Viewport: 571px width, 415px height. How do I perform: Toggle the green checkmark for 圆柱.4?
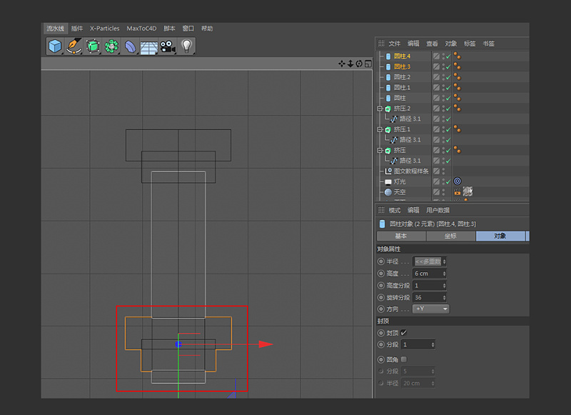pyautogui.click(x=448, y=56)
